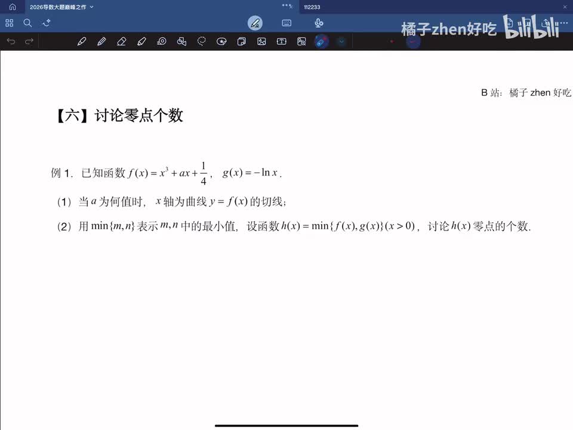Select the Lasso selection tool
The height and width of the screenshot is (430, 573).
(201, 41)
